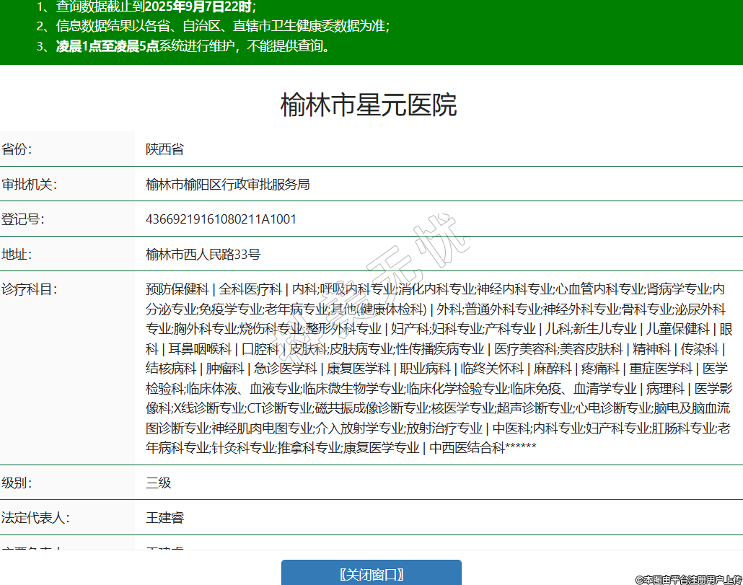Click the registration number 43669219161080211A1001
This screenshot has width=743, height=585.
point(221,219)
